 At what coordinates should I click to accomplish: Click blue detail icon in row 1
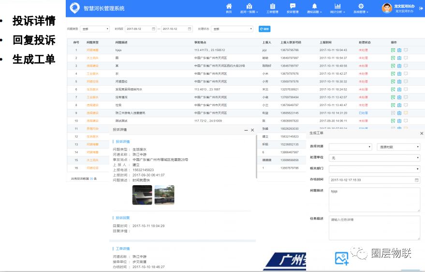pyautogui.click(x=399, y=50)
